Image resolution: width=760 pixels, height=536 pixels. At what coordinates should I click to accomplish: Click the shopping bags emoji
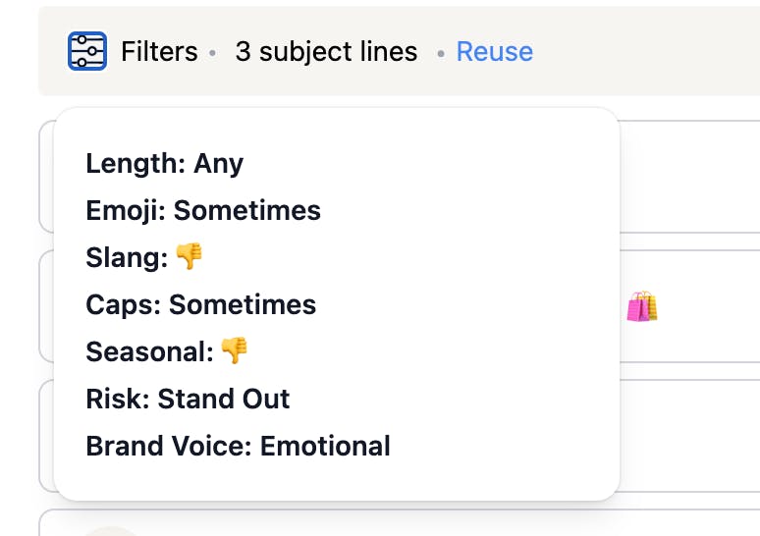tap(641, 307)
